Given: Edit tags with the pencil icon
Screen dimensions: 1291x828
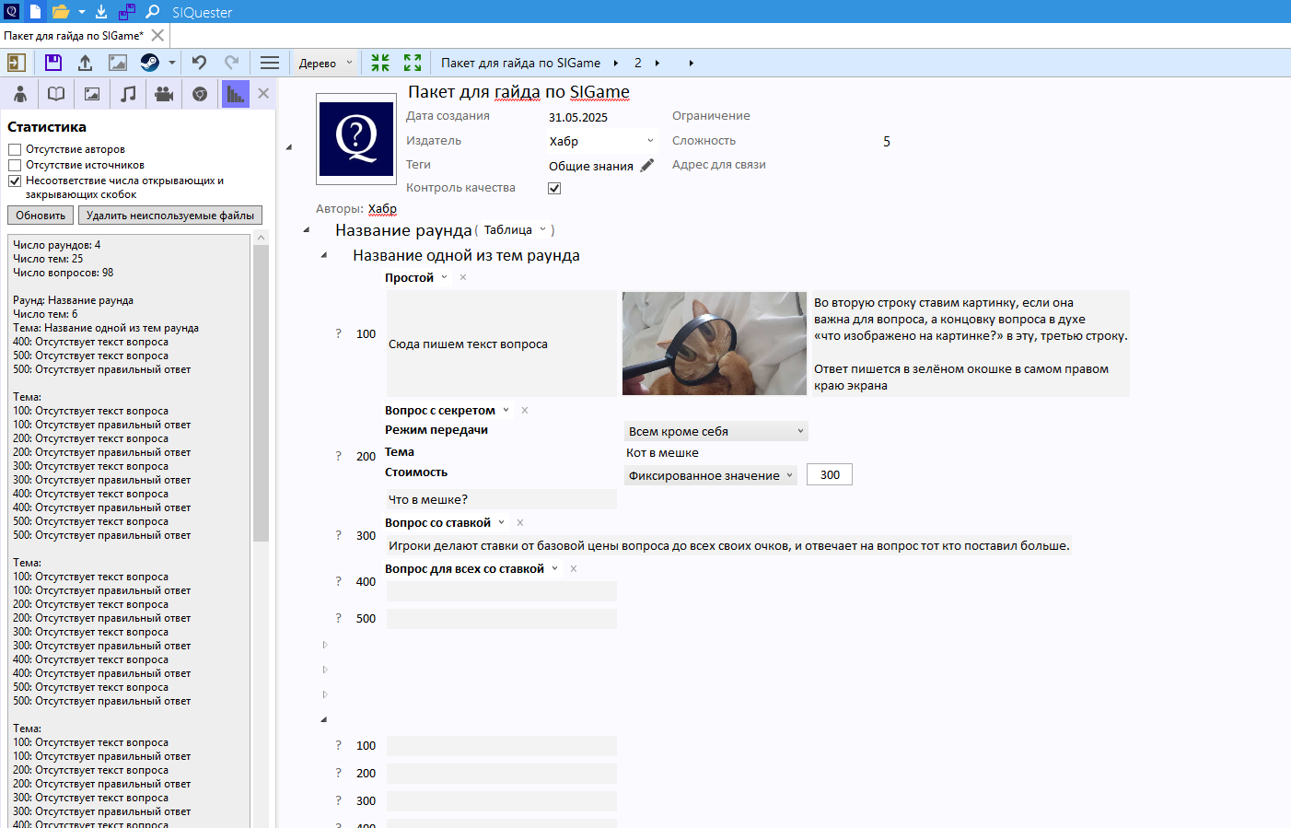Looking at the screenshot, I should tap(647, 165).
